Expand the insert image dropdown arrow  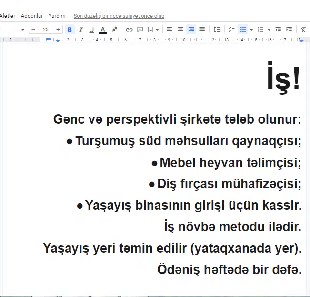pyautogui.click(x=157, y=30)
